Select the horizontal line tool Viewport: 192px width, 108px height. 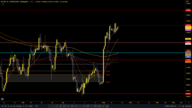80,106
